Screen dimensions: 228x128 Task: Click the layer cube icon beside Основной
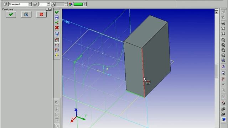pyautogui.click(x=5, y=4)
